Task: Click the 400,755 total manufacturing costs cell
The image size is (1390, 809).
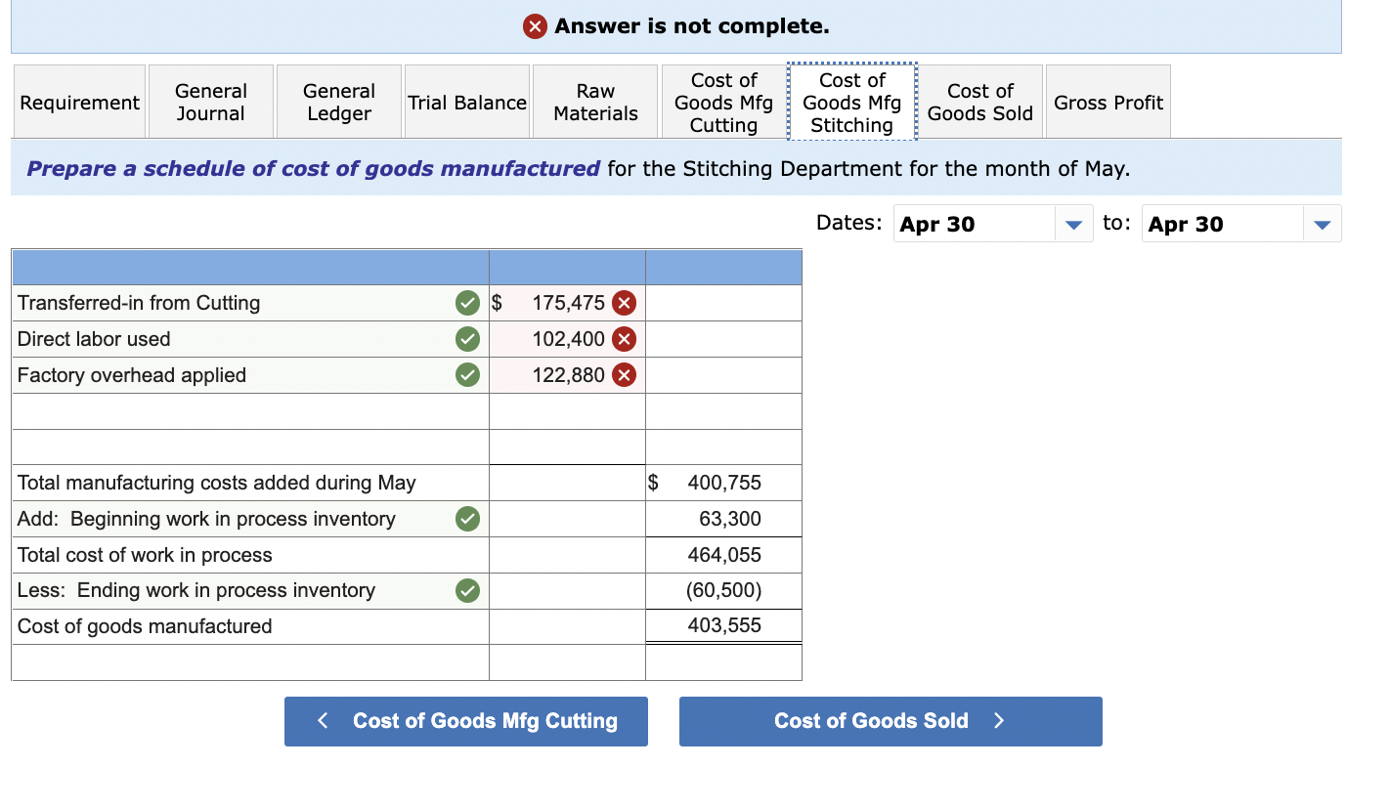Action: click(x=723, y=482)
